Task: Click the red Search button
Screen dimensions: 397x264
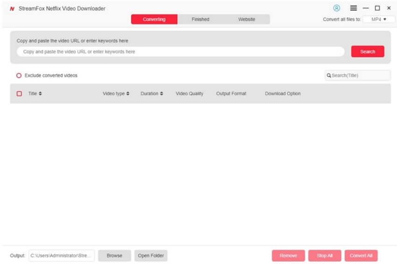Action: 368,51
